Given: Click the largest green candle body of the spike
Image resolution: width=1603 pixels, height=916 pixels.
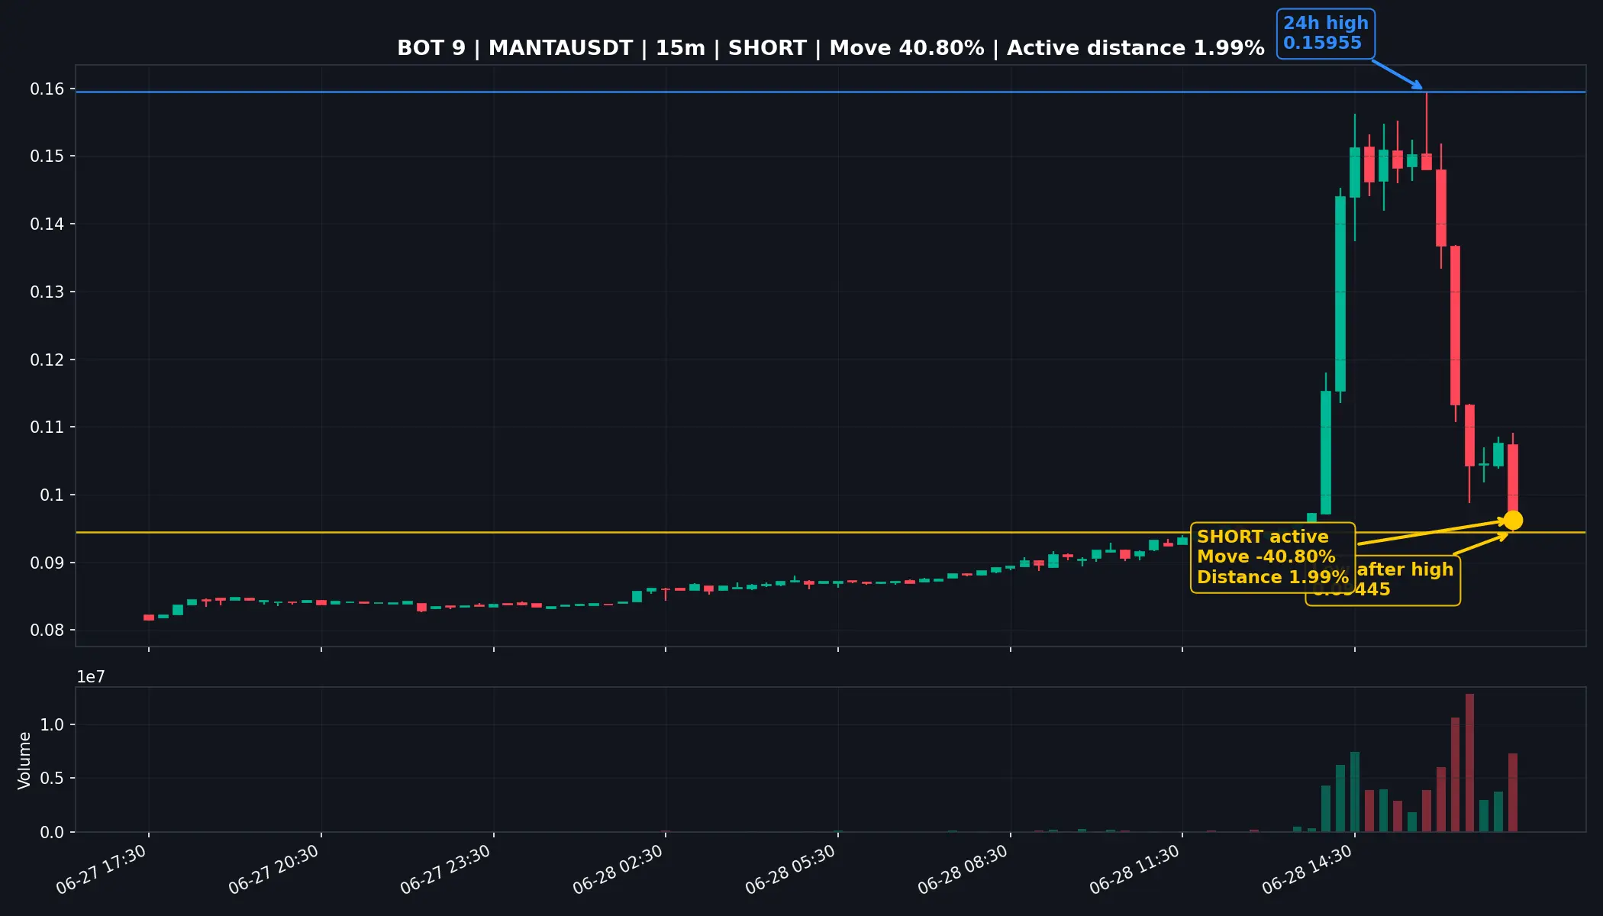Looking at the screenshot, I should coord(1340,294).
